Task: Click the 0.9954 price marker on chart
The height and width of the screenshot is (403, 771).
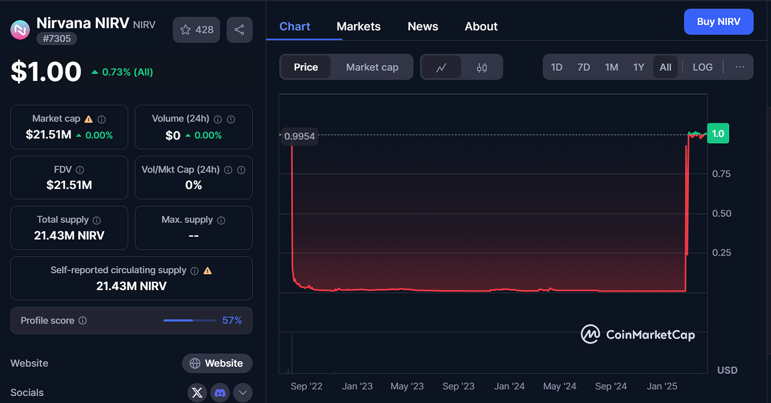Action: tap(300, 136)
